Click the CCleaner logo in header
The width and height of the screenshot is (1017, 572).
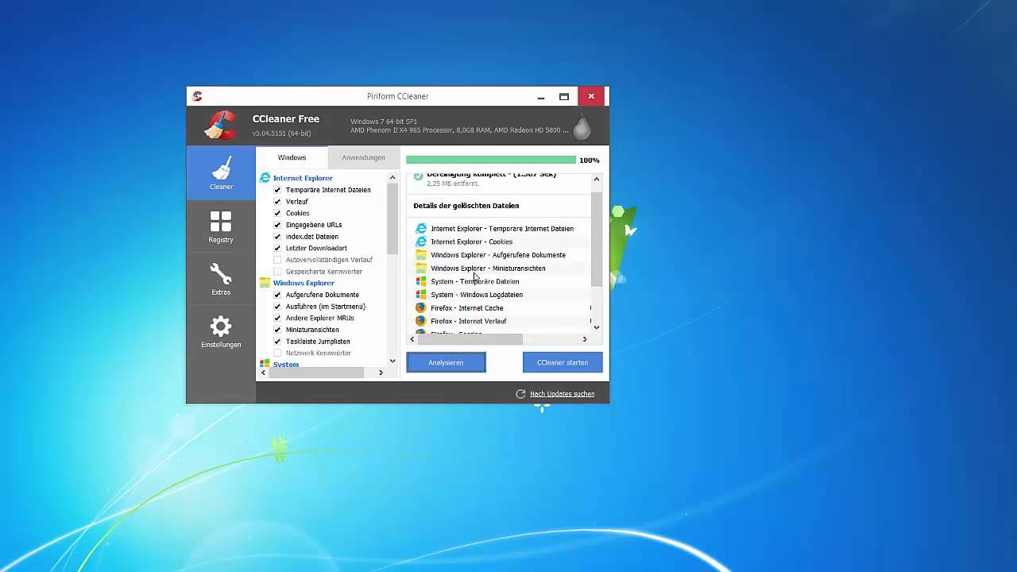221,126
